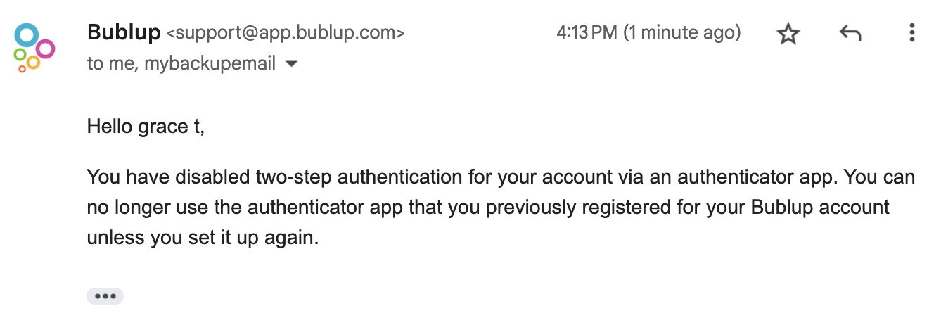This screenshot has width=941, height=332.
Task: Click the "to me" recipient text
Action: tap(114, 64)
